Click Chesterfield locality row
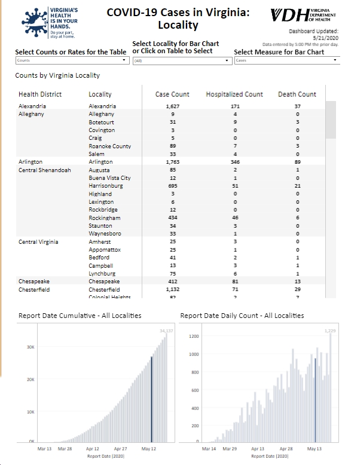 pos(170,289)
